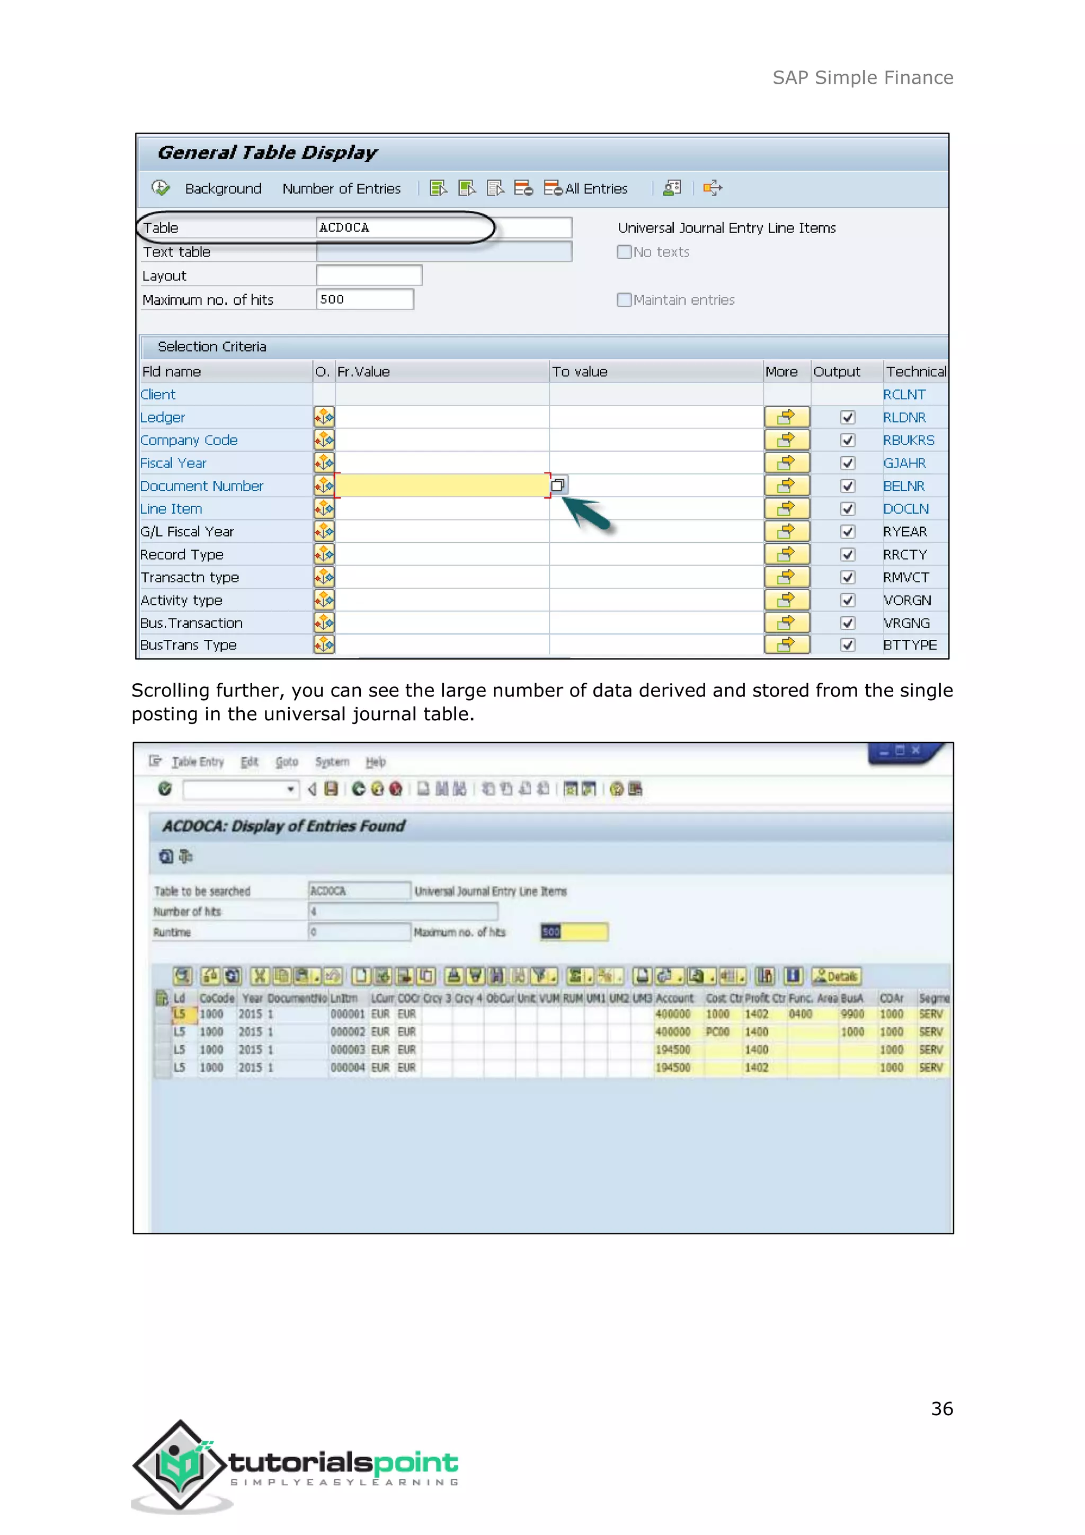Open the Edit menu

(x=249, y=762)
